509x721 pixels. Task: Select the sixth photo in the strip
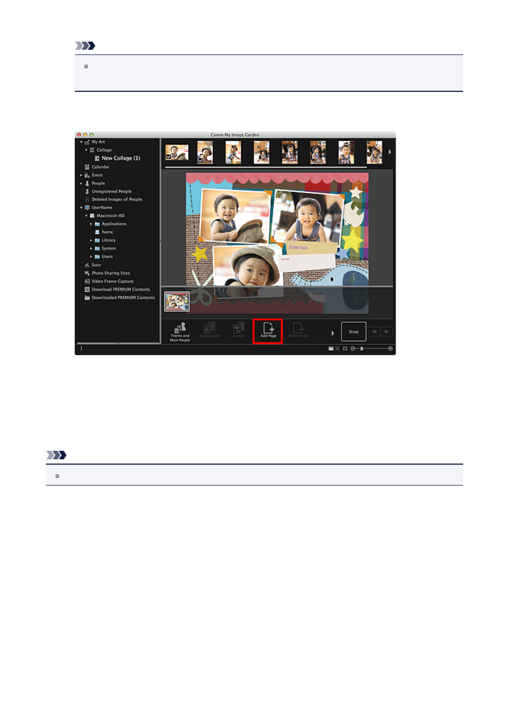click(318, 152)
